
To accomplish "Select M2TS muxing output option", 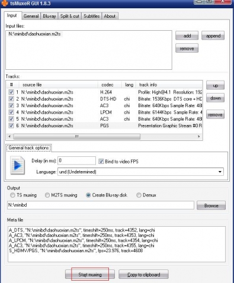I will (47, 195).
